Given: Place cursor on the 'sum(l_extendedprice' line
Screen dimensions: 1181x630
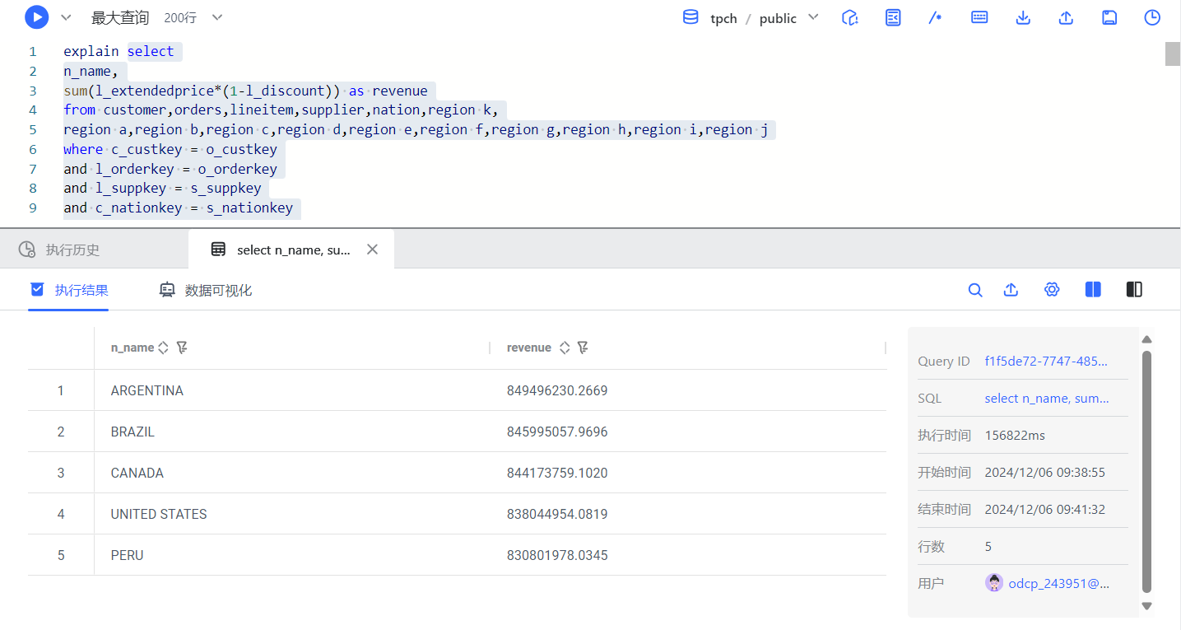Looking at the screenshot, I should coord(245,91).
